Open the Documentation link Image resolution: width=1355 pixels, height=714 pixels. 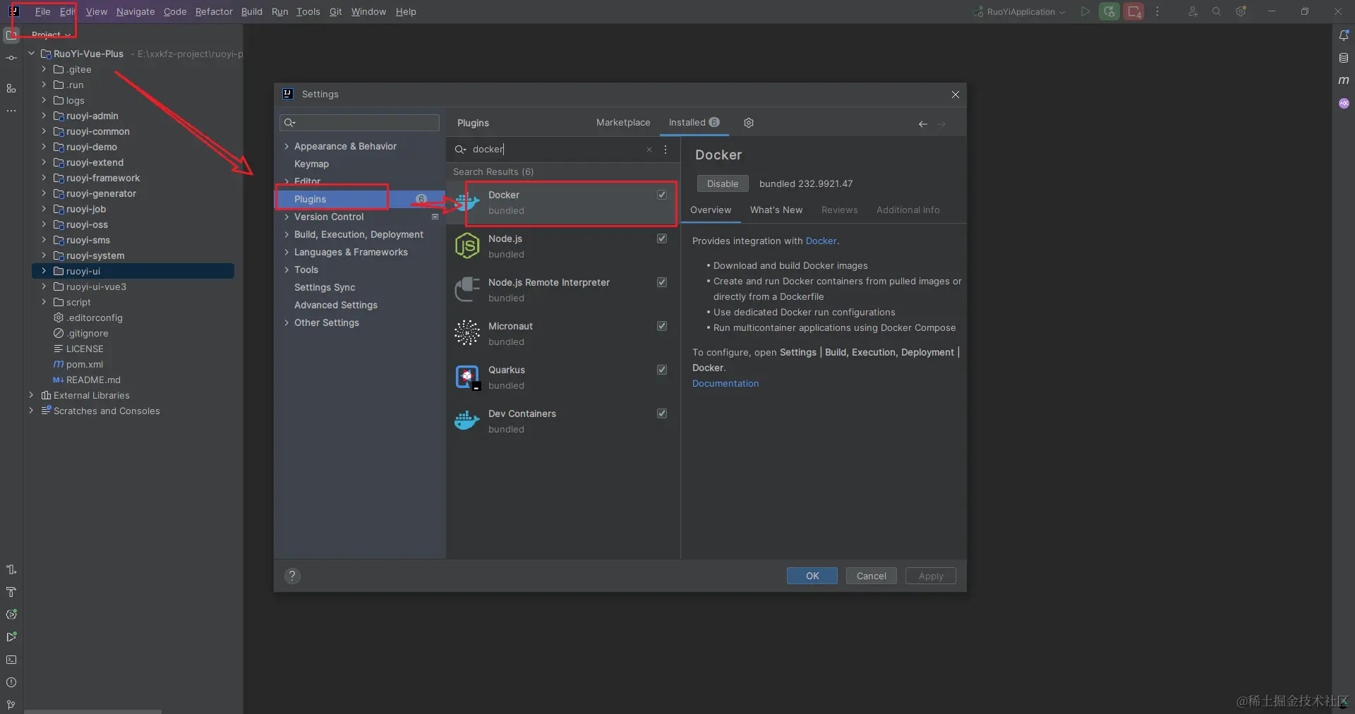pyautogui.click(x=725, y=384)
